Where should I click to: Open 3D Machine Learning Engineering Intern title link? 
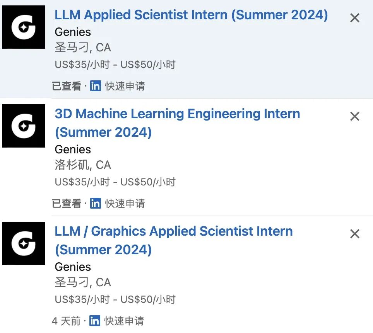(x=177, y=114)
